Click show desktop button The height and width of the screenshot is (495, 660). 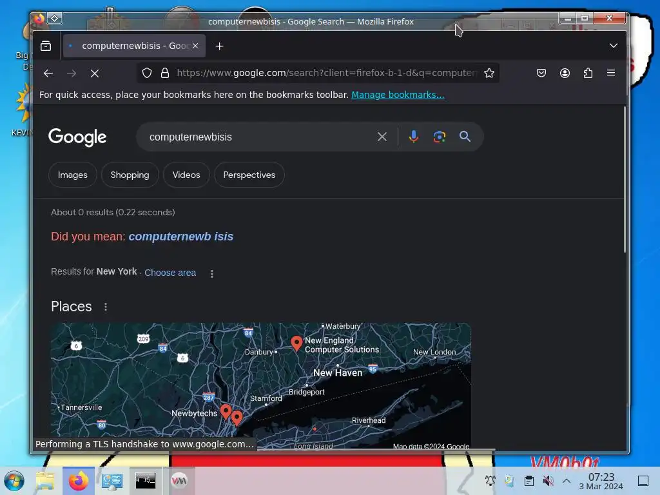click(x=643, y=481)
